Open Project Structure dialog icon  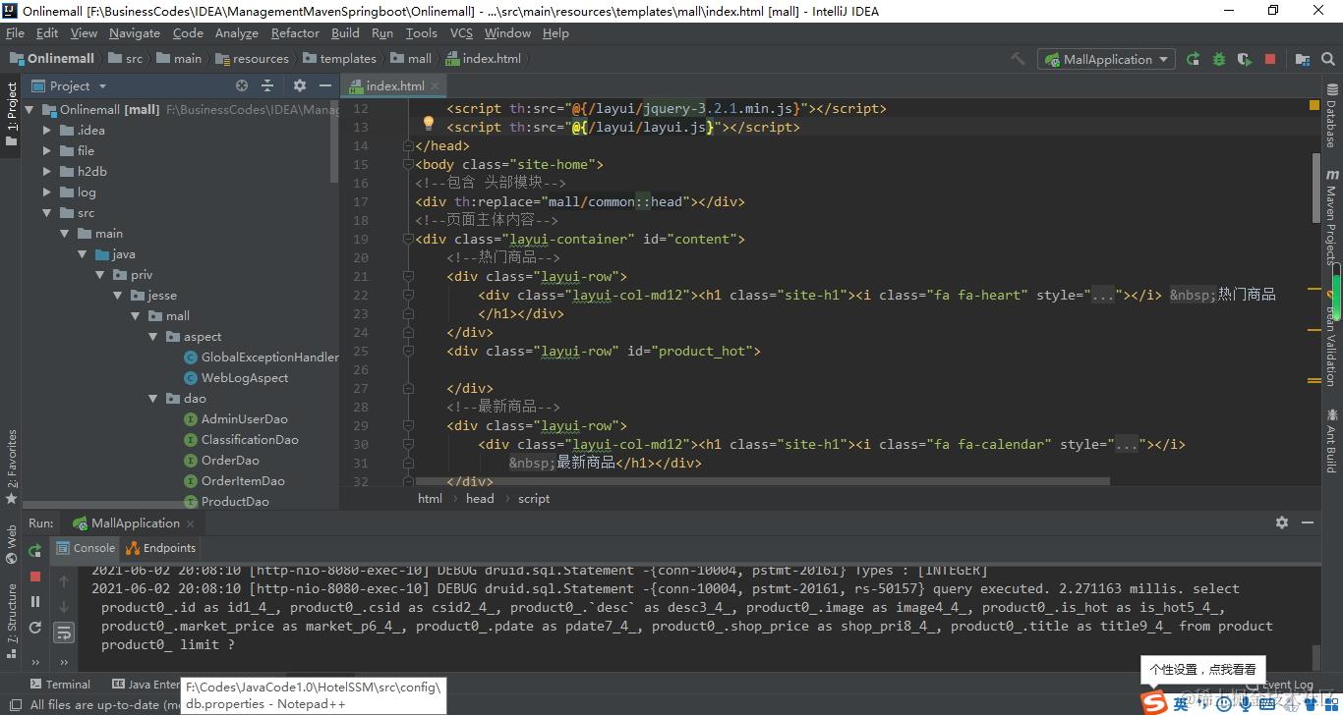click(x=1303, y=59)
